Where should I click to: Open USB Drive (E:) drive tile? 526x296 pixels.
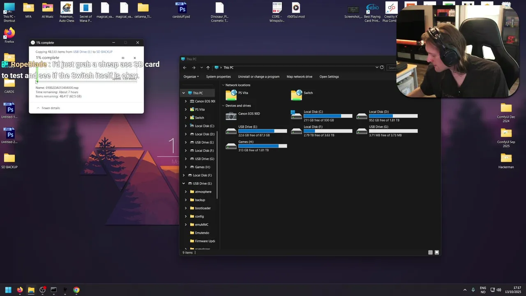256,132
